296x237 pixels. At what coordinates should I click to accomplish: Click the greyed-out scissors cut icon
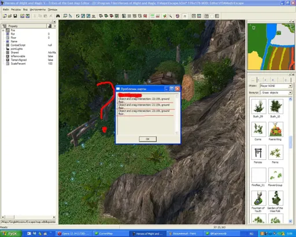click(35, 16)
